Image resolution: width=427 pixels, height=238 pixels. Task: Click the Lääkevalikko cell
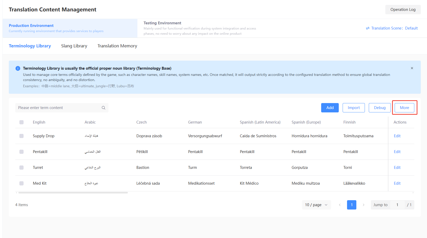point(354,183)
